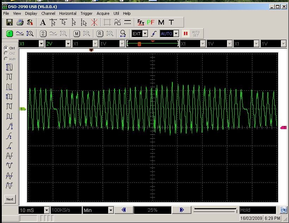Viewport: 289px width, 223px height.
Task: Click the waveform over line toolbar icon
Action: pyautogui.click(x=117, y=22)
